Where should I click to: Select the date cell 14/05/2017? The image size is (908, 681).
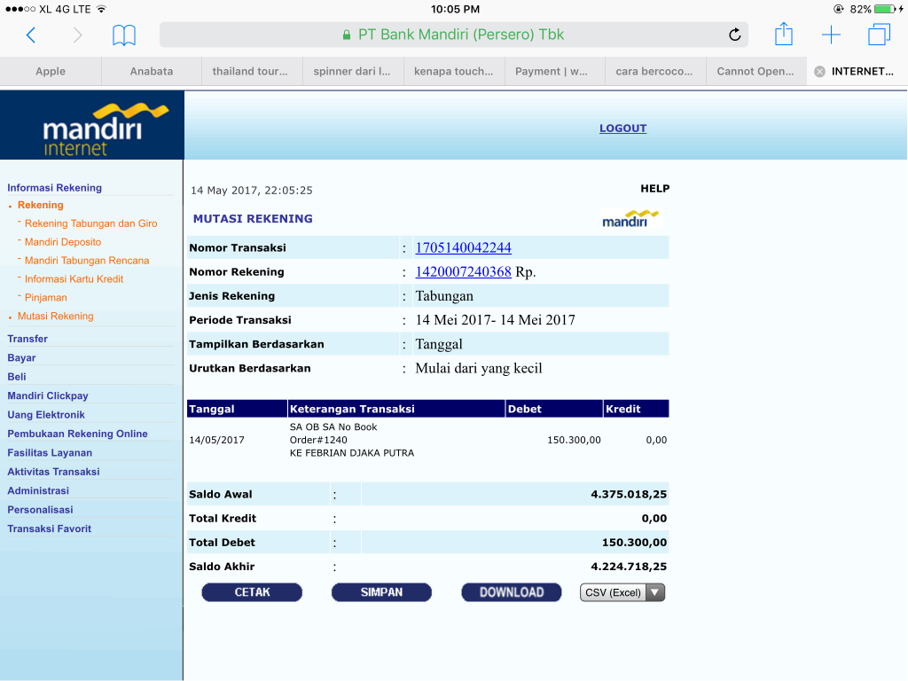point(216,440)
